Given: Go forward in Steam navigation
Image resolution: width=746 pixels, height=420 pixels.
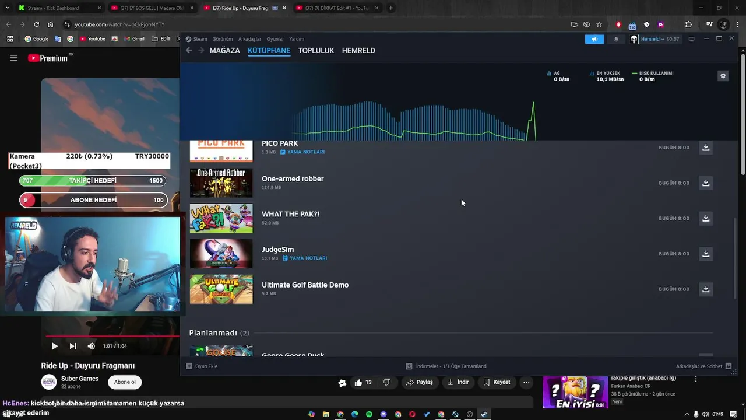Looking at the screenshot, I should 201,50.
